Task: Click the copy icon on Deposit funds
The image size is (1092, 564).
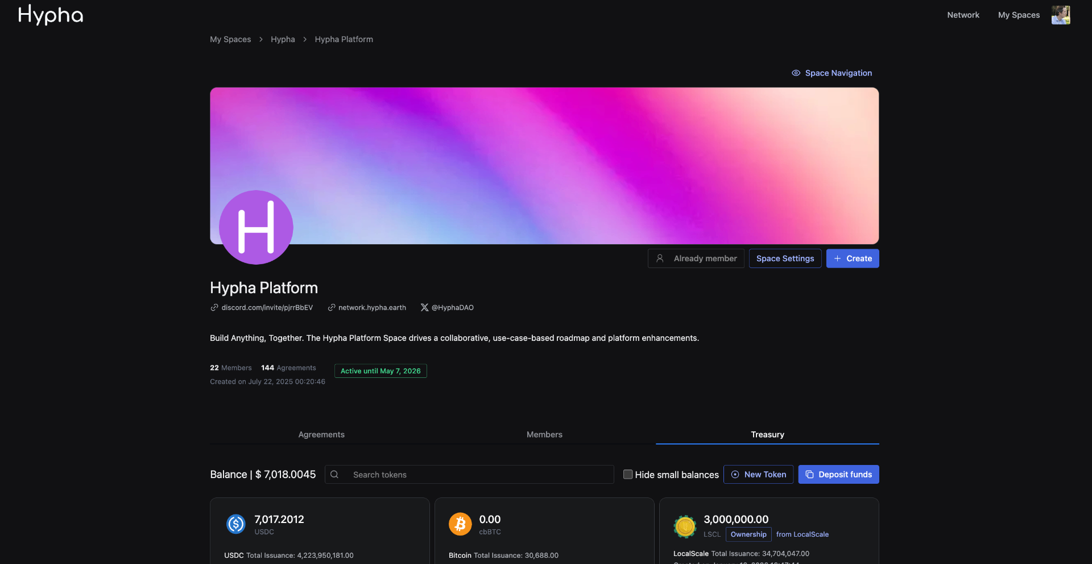Action: pyautogui.click(x=809, y=475)
